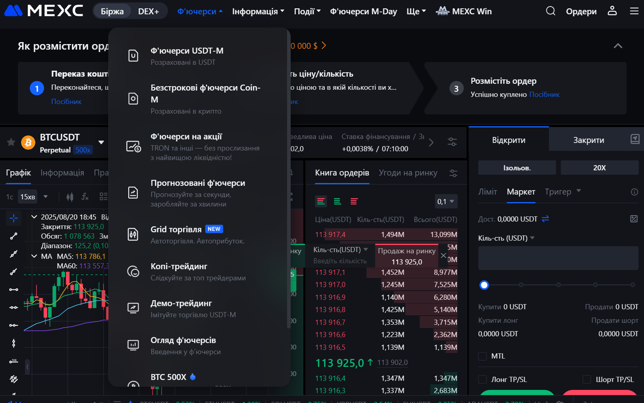The image size is (644, 403).
Task: Expand Інформація navigation dropdown
Action: coord(258,12)
